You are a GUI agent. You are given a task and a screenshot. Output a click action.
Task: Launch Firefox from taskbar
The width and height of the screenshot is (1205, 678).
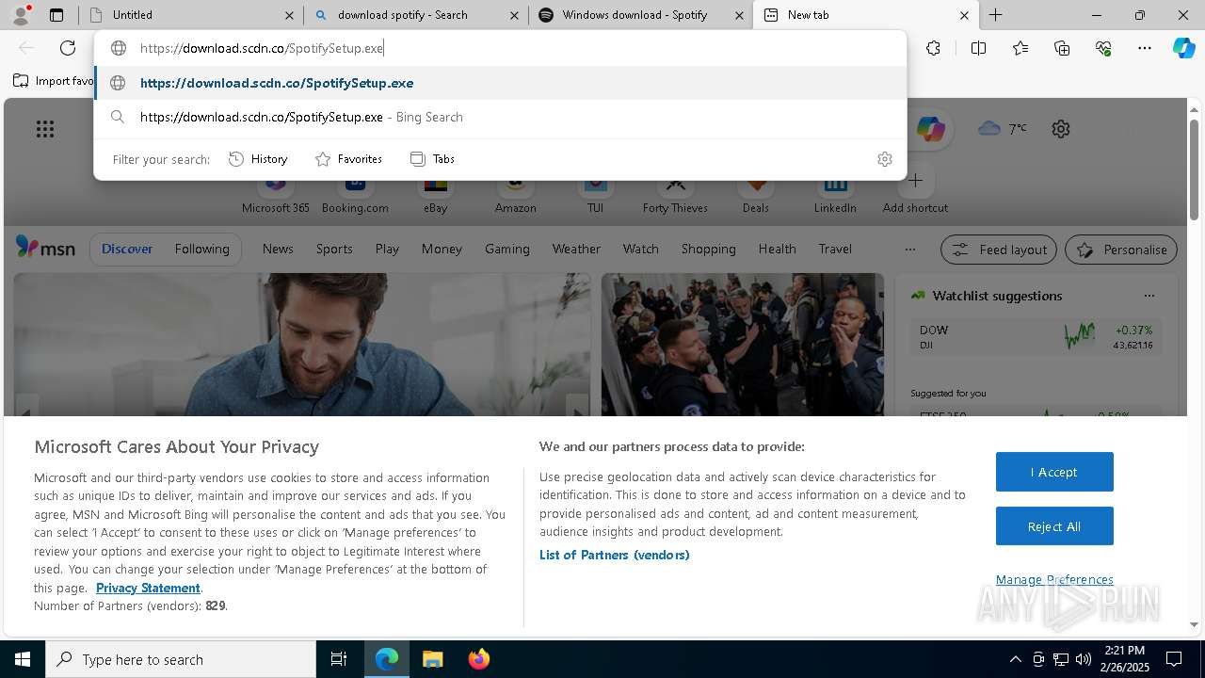tap(478, 659)
